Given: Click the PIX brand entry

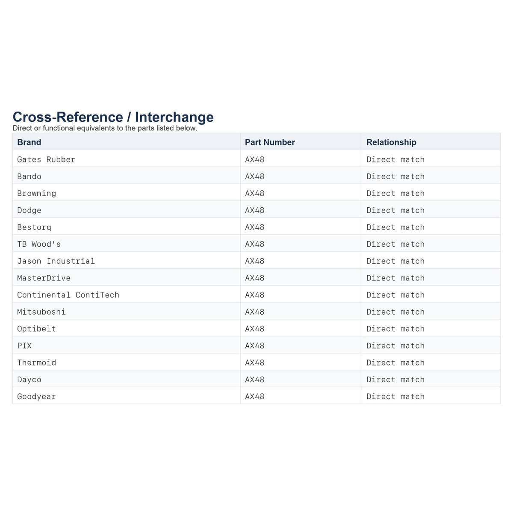Looking at the screenshot, I should pyautogui.click(x=24, y=345).
